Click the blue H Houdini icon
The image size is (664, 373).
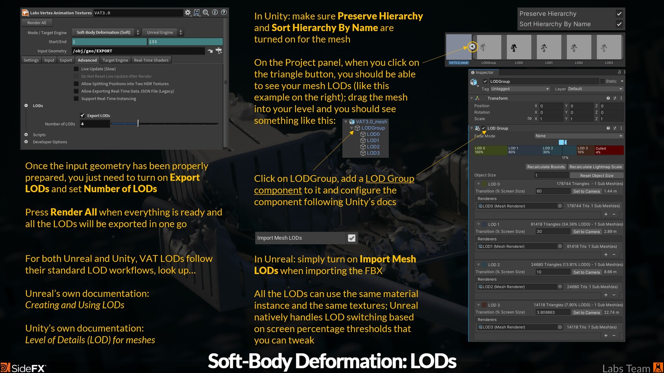[197, 12]
